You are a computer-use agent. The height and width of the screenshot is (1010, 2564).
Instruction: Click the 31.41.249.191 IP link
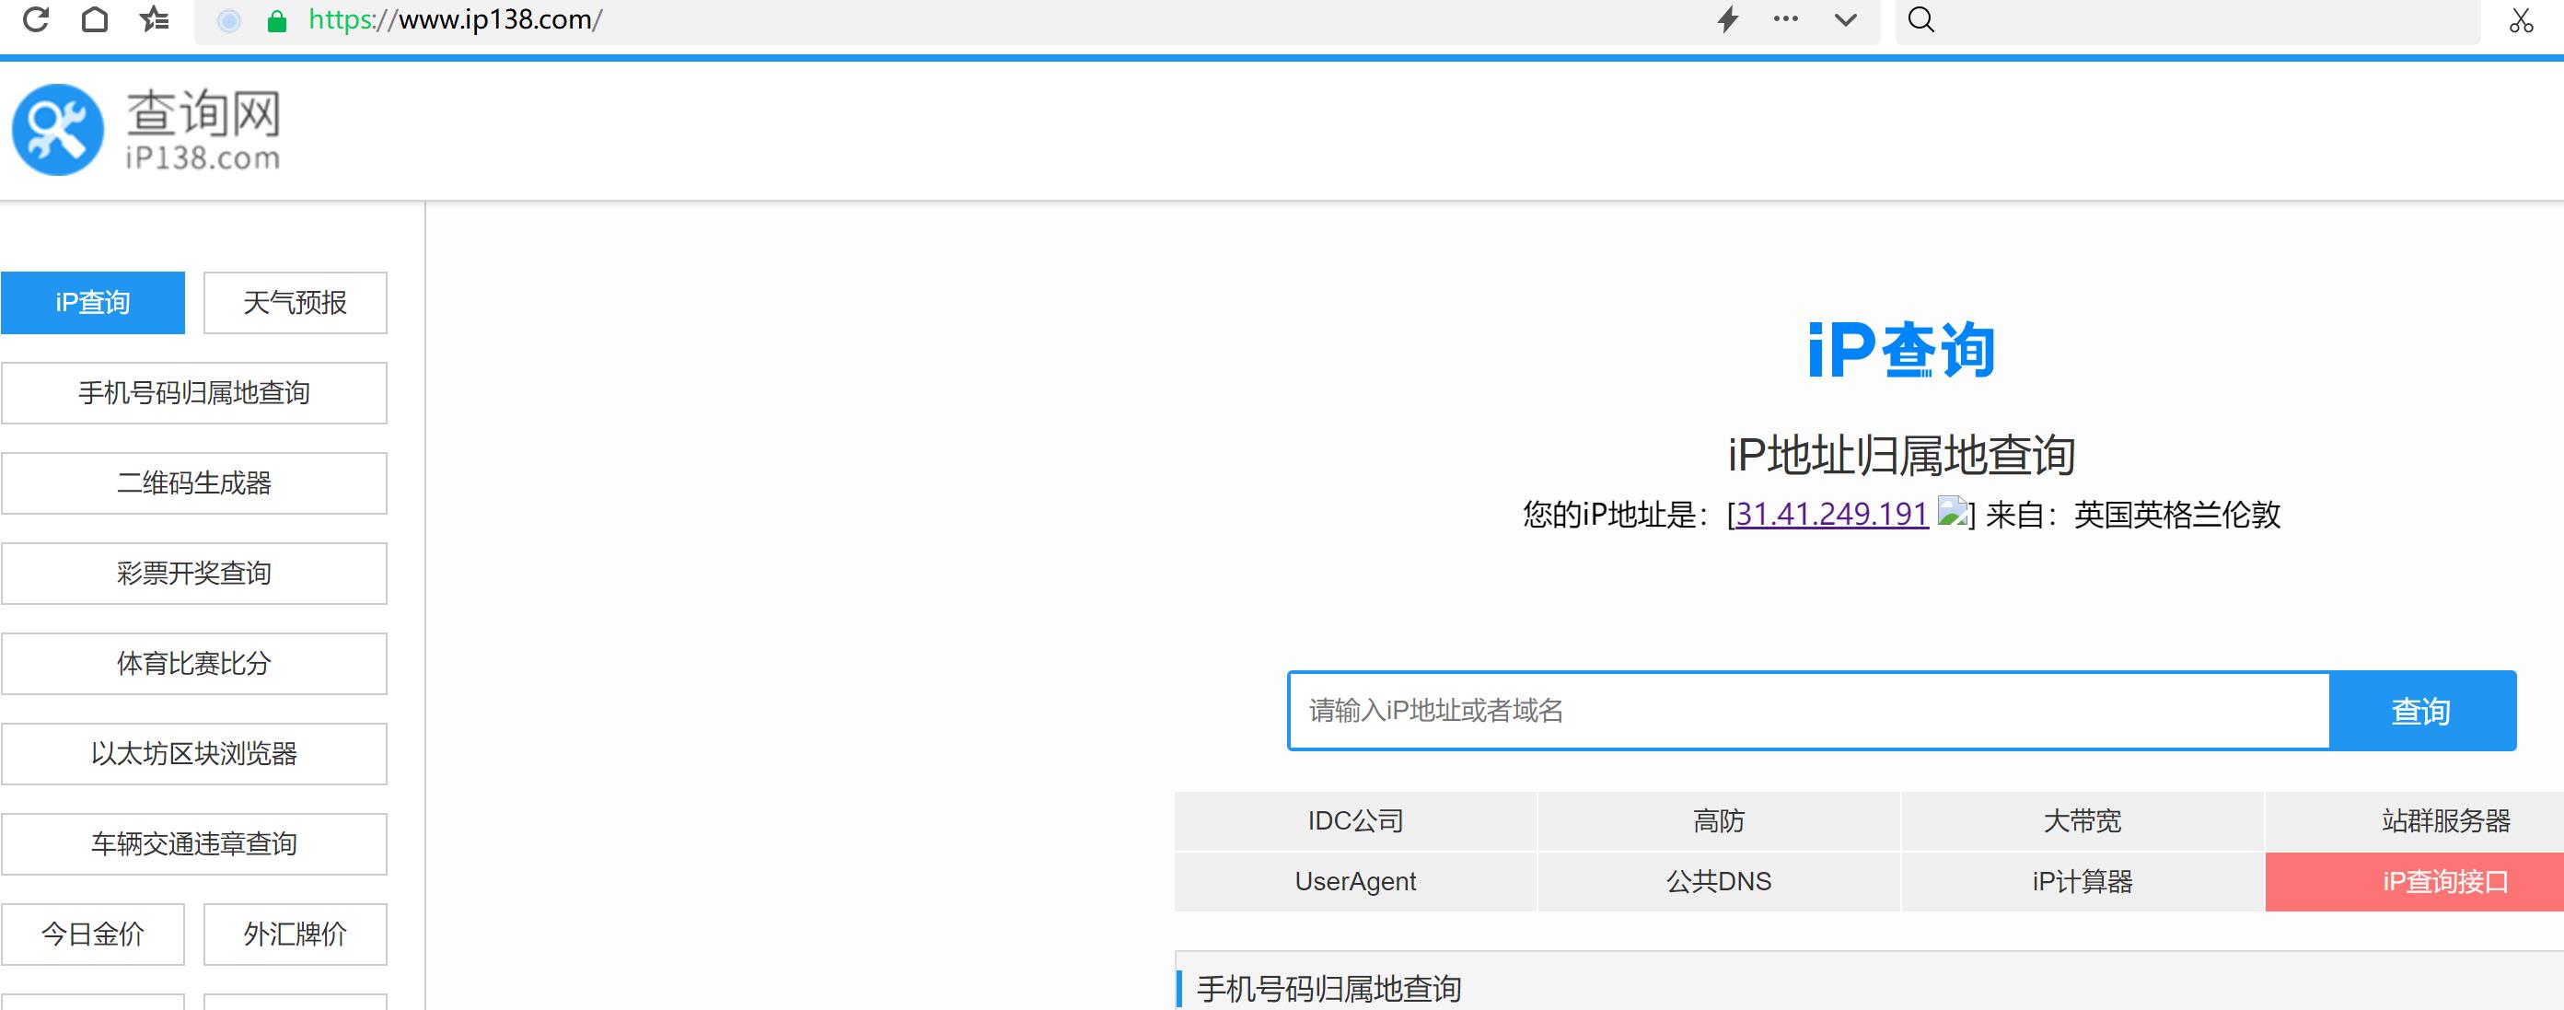click(x=1831, y=514)
